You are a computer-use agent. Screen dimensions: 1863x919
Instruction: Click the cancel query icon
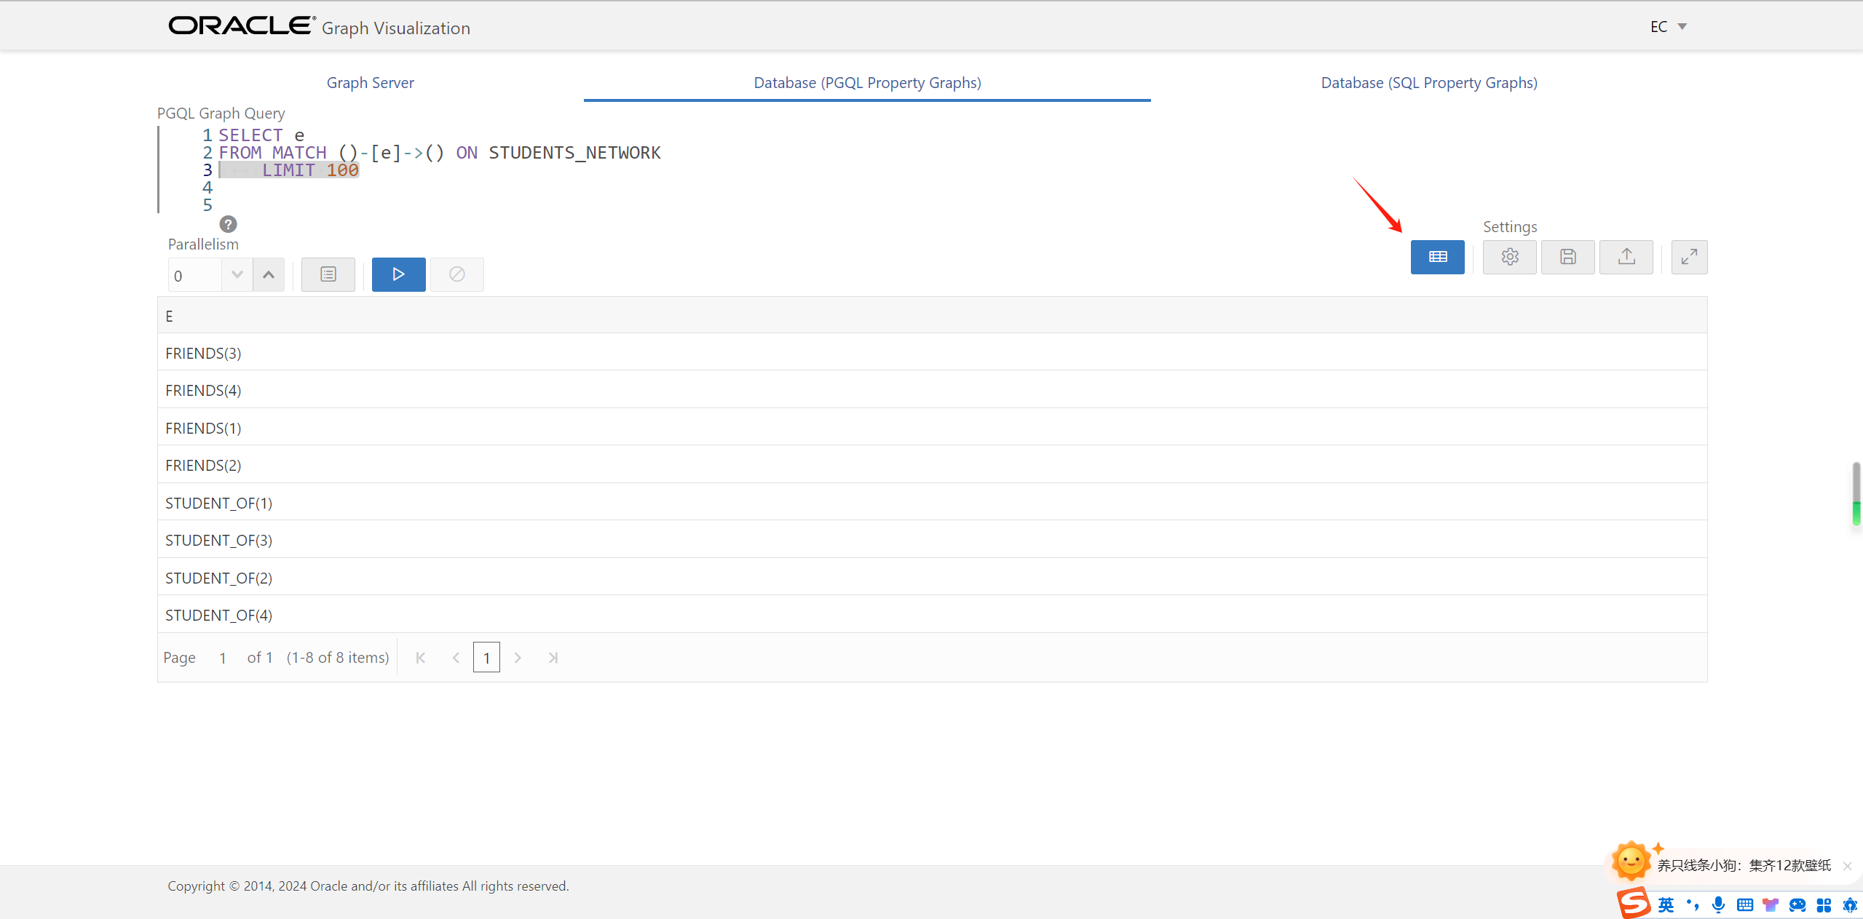coord(456,274)
